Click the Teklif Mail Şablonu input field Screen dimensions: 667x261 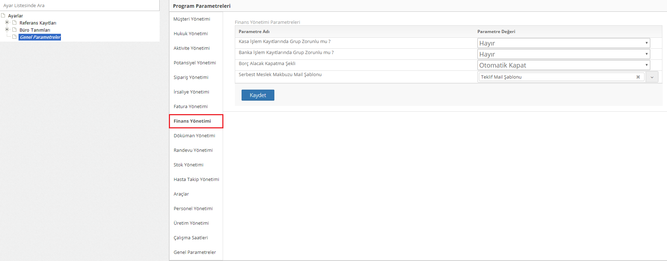556,77
